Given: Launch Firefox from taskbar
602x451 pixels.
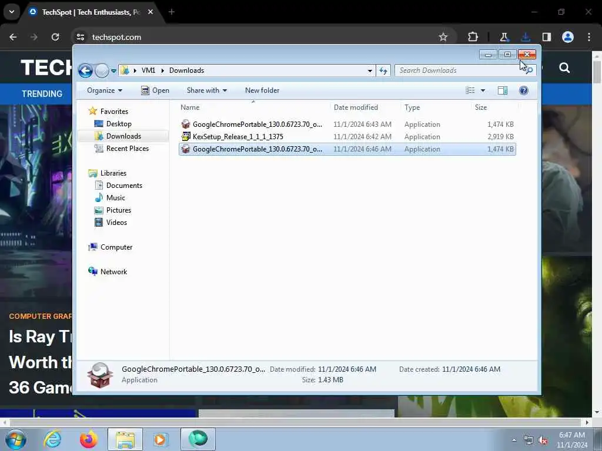Looking at the screenshot, I should [88, 439].
